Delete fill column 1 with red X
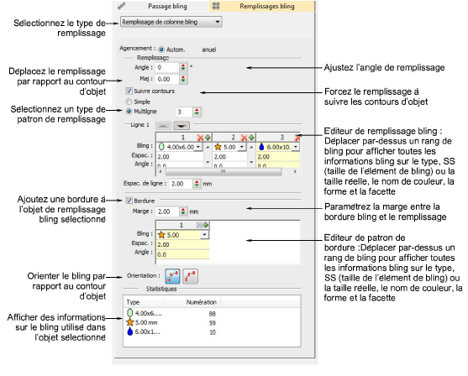Screen dimensions: 468x376 click(200, 138)
